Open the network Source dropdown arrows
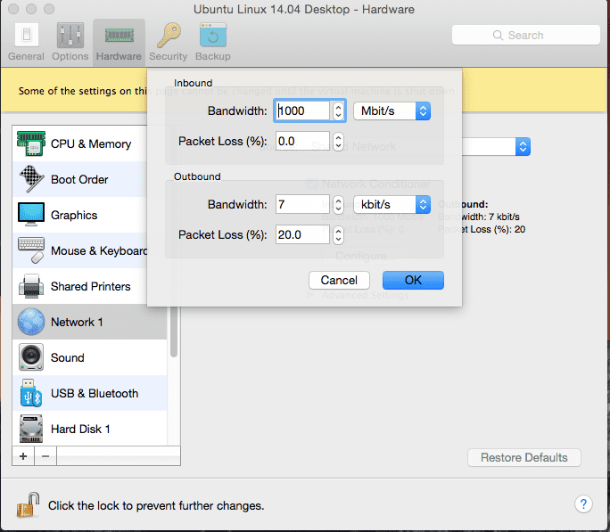The height and width of the screenshot is (532, 610). click(x=523, y=146)
